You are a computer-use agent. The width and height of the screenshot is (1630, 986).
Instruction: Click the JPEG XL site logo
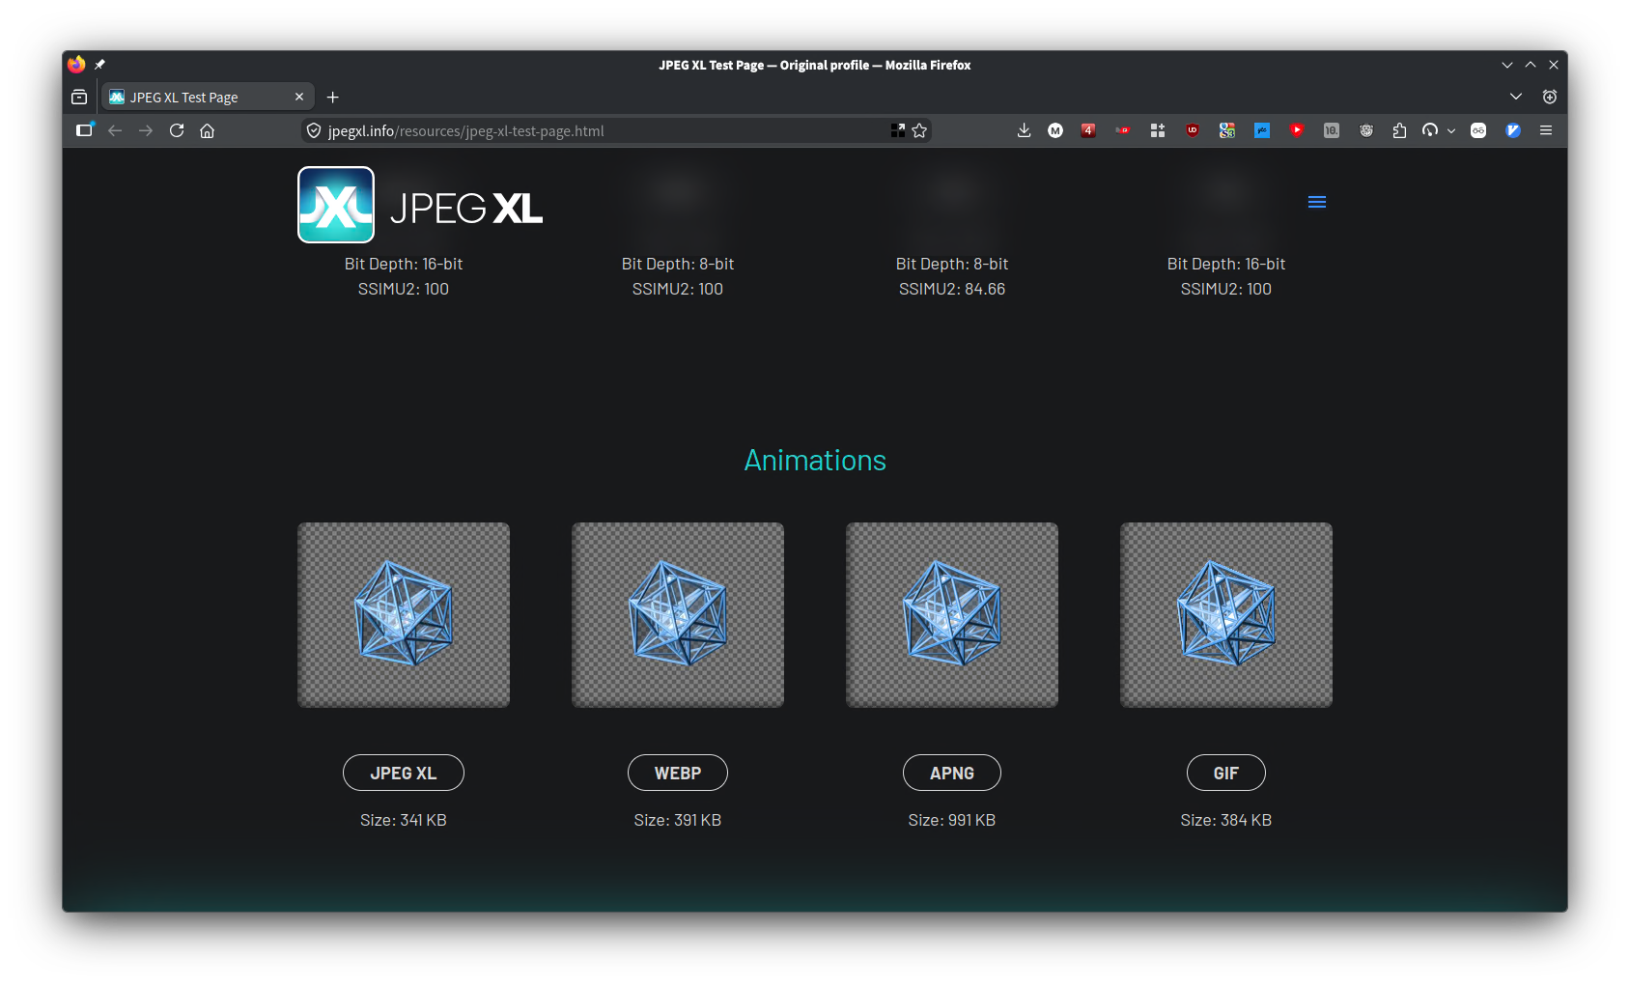pos(420,205)
